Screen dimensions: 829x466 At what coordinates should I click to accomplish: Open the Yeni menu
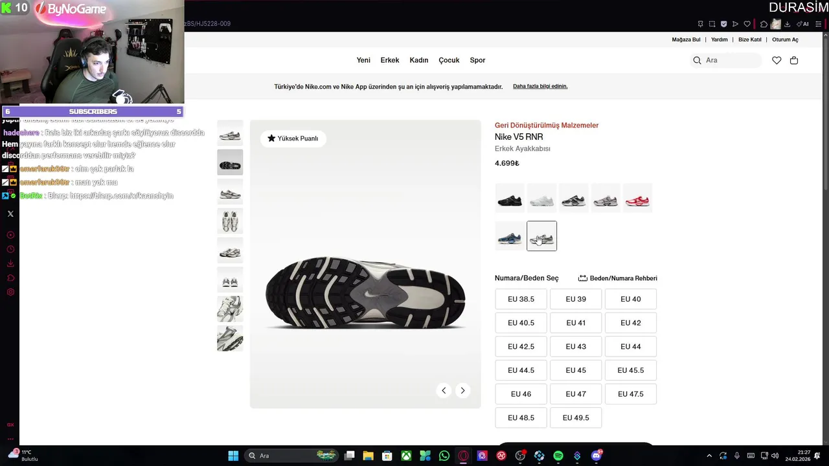(363, 60)
